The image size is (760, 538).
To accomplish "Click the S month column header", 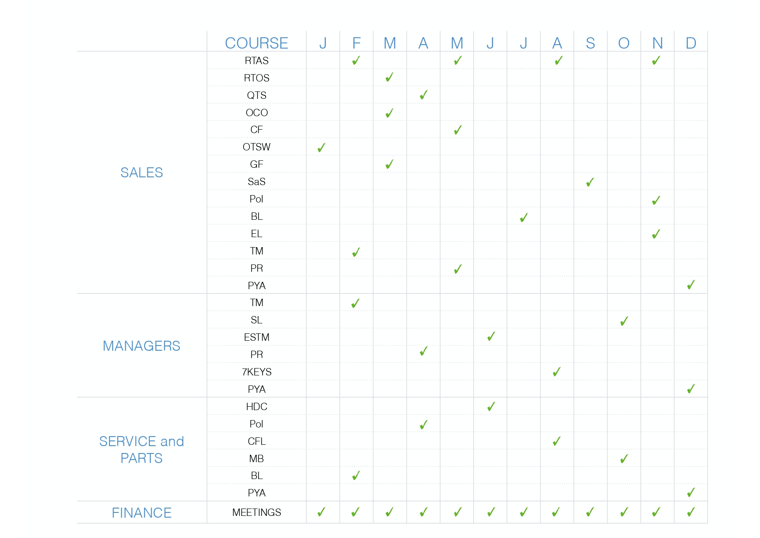I will 590,43.
